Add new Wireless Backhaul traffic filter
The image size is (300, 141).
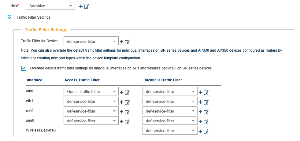tap(201, 132)
